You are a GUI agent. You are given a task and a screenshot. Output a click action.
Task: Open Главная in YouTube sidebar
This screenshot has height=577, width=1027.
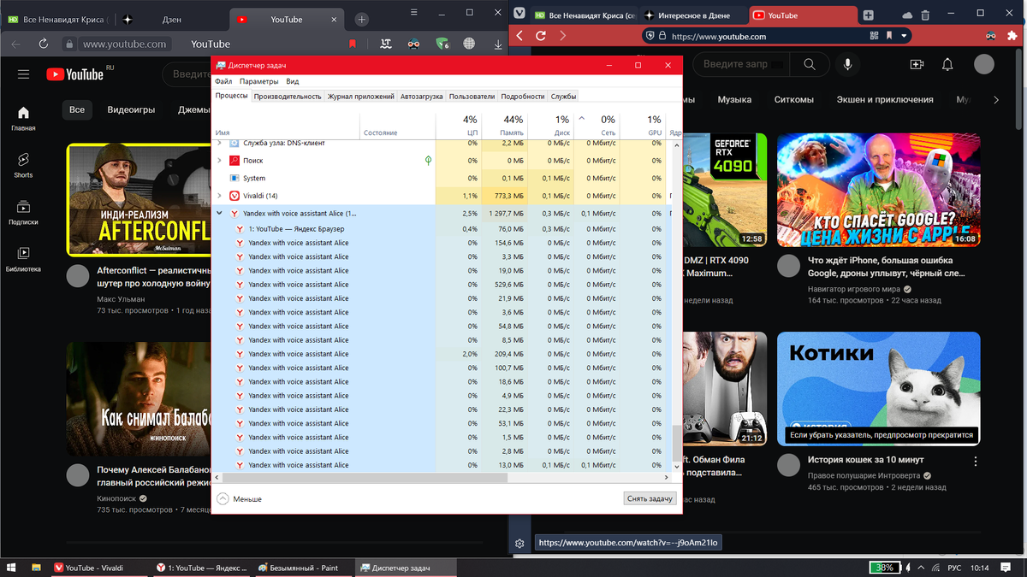pyautogui.click(x=23, y=119)
